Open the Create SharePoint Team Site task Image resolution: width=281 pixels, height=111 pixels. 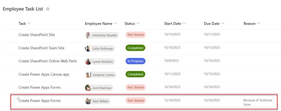[41, 48]
